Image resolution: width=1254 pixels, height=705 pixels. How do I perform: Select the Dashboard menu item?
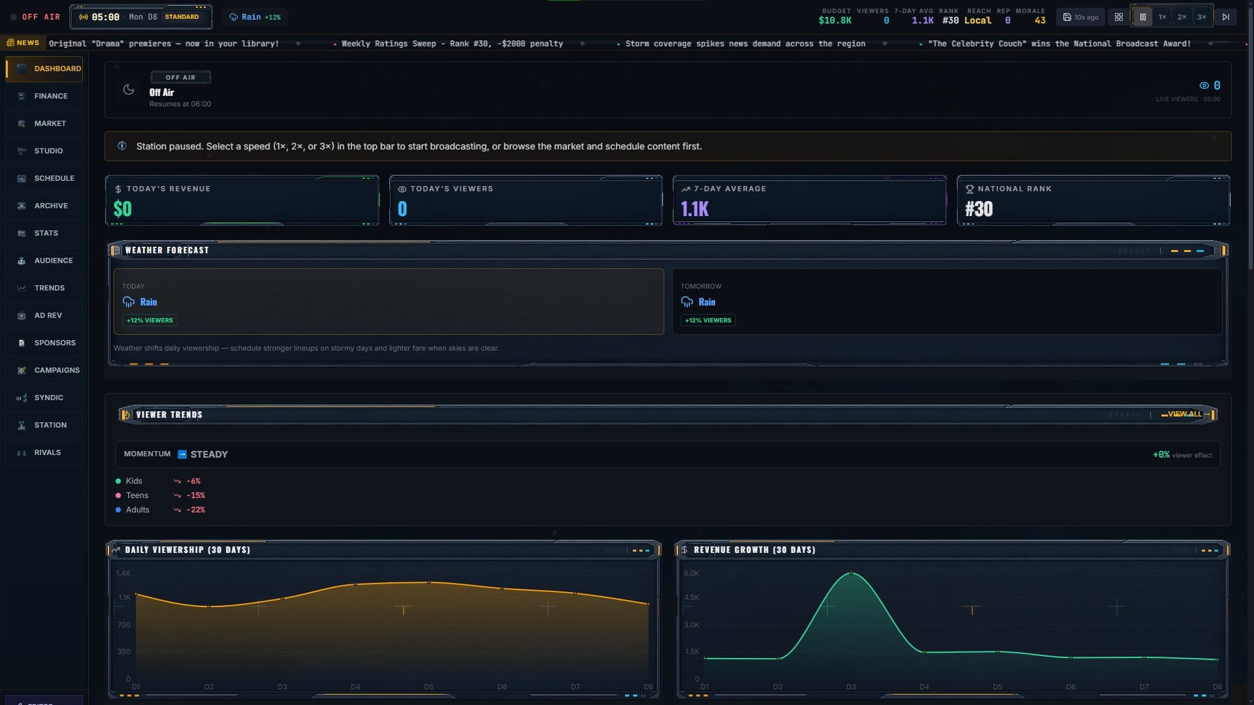[x=44, y=69]
